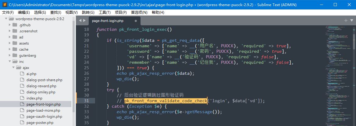Open the 查找(I) menu
The width and height of the screenshot is (356, 126).
click(55, 13)
